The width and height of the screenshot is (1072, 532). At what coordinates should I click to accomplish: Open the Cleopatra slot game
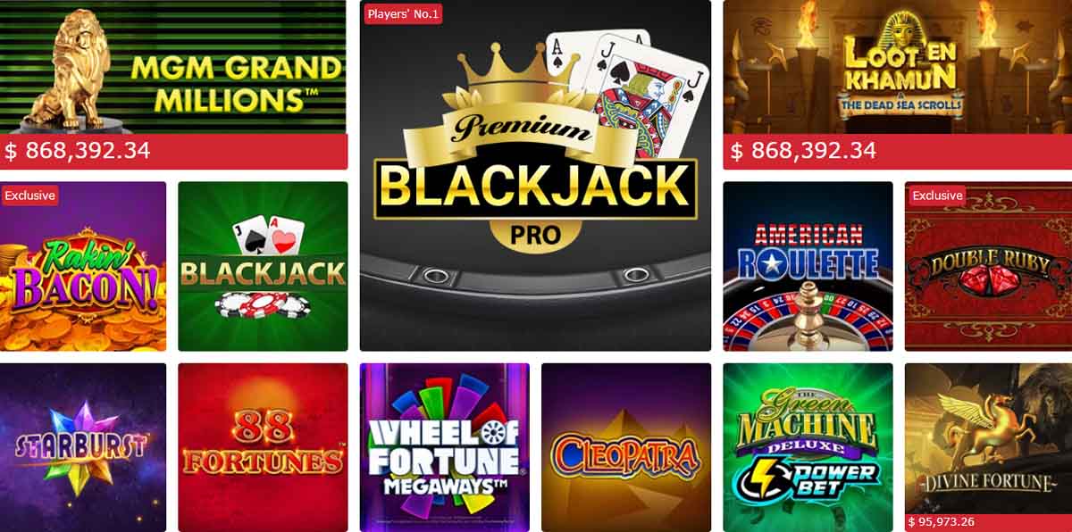[x=626, y=447]
